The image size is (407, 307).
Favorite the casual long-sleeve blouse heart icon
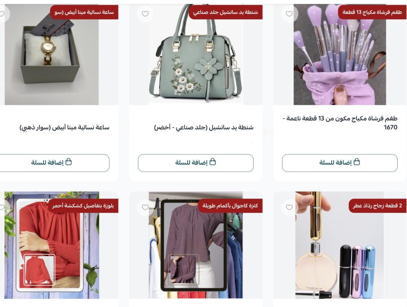coord(145,207)
